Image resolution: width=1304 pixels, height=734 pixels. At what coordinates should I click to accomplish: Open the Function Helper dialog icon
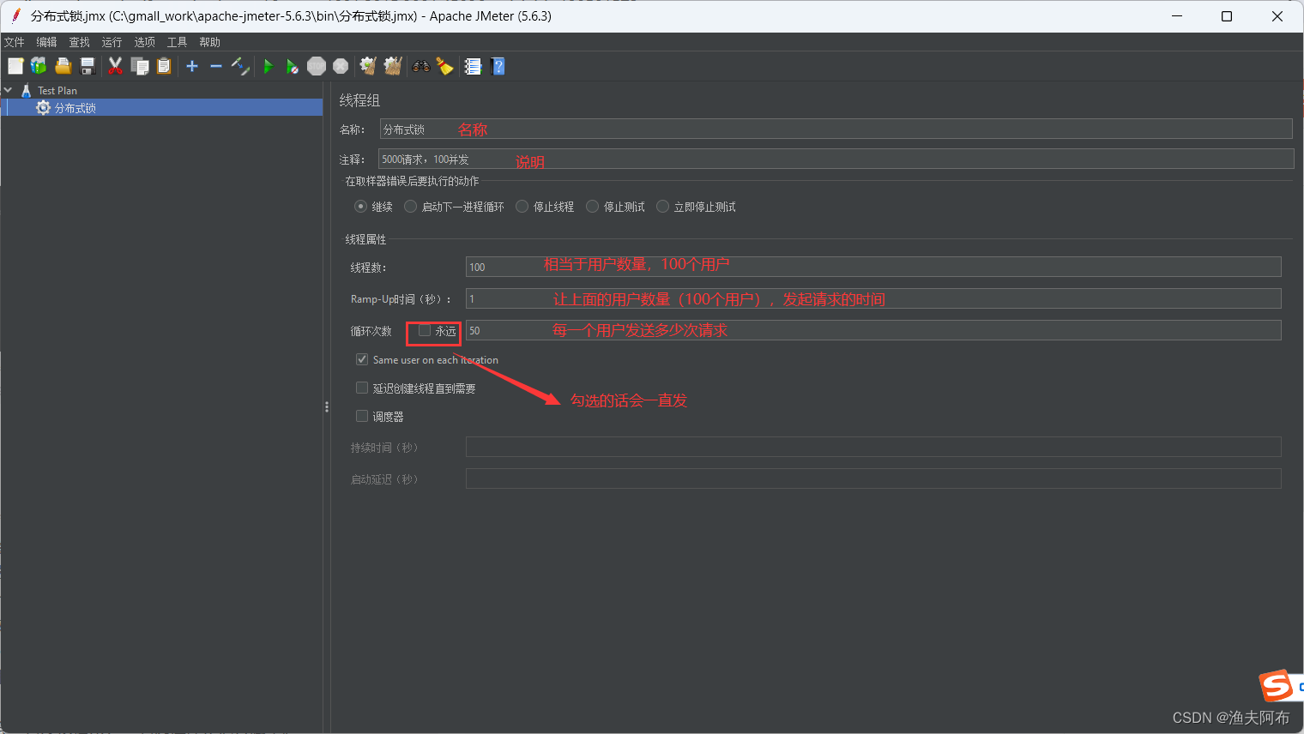pos(473,66)
